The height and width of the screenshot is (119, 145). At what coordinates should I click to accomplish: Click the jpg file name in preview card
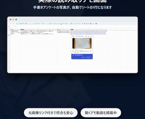point(79,36)
